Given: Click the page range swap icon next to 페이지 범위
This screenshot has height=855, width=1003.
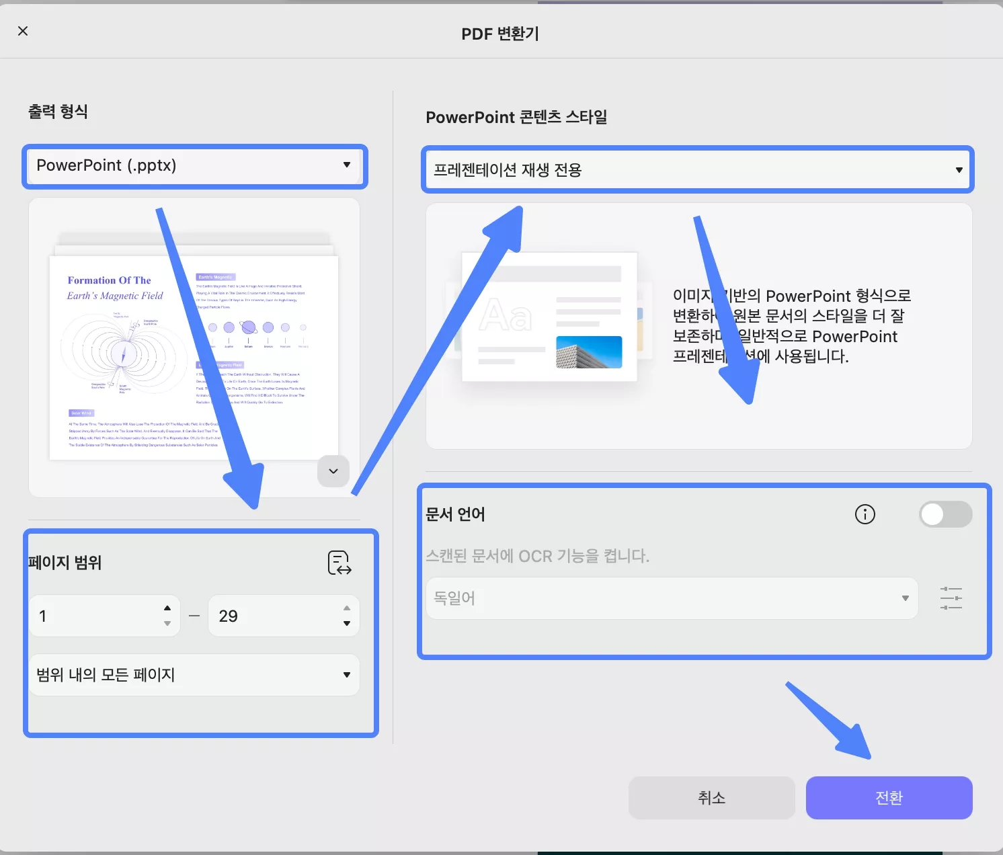Looking at the screenshot, I should pos(339,563).
